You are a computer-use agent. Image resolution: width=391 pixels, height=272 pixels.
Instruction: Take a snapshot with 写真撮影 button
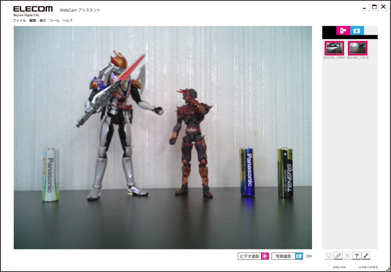click(x=287, y=256)
